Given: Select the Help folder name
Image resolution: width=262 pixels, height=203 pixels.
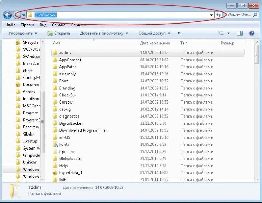Looking at the screenshot, I should click(x=63, y=166).
